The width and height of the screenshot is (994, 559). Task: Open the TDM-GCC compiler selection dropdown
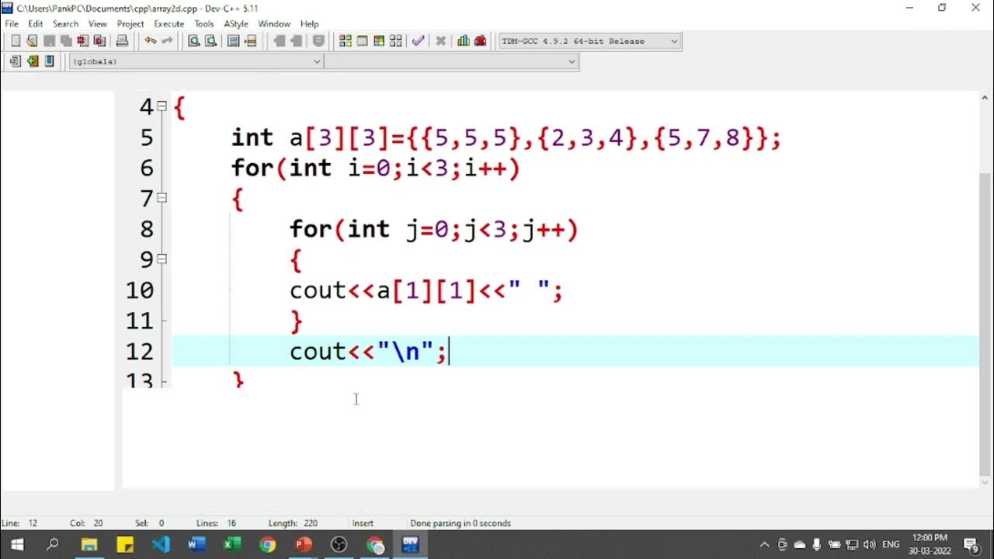pyautogui.click(x=674, y=40)
